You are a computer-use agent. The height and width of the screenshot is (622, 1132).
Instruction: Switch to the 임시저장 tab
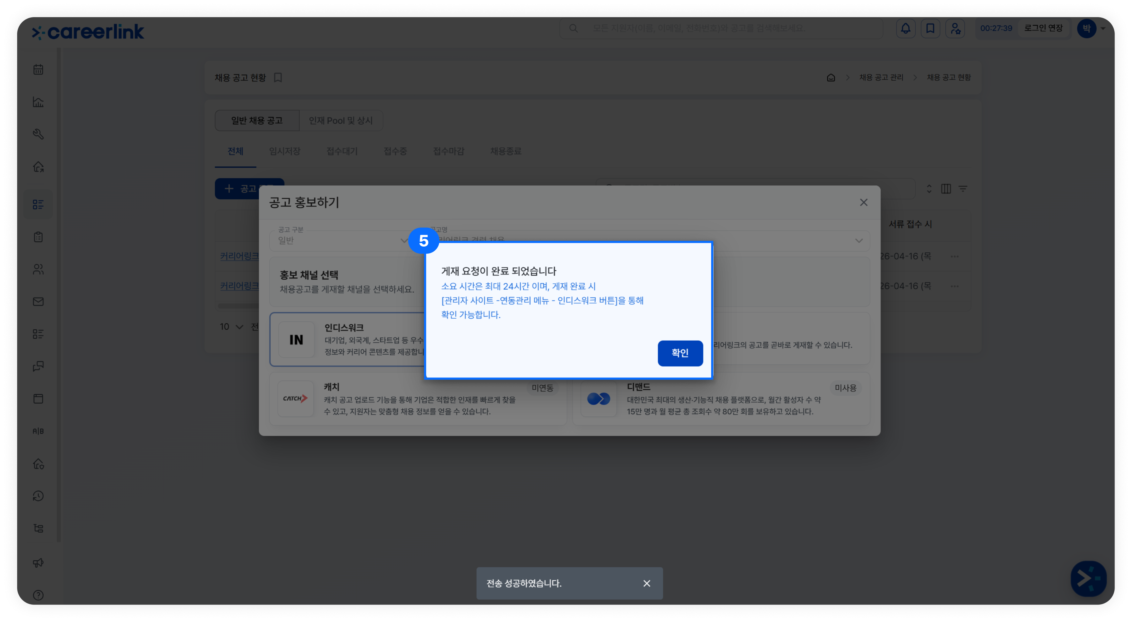(285, 151)
